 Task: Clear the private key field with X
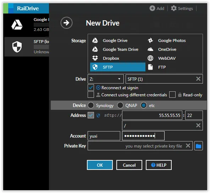tap(188, 145)
